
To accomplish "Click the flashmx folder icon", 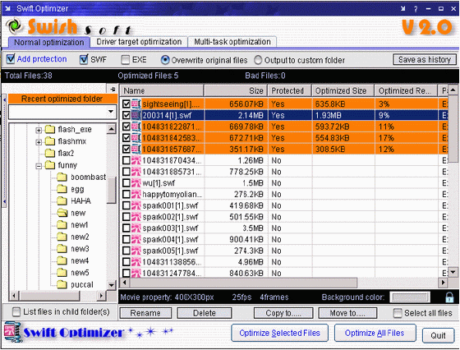I will (x=50, y=141).
